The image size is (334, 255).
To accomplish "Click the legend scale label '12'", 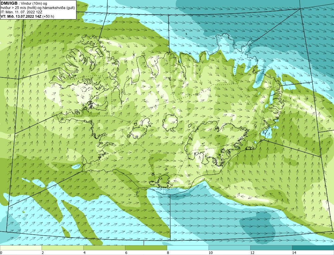I will point(252,253).
